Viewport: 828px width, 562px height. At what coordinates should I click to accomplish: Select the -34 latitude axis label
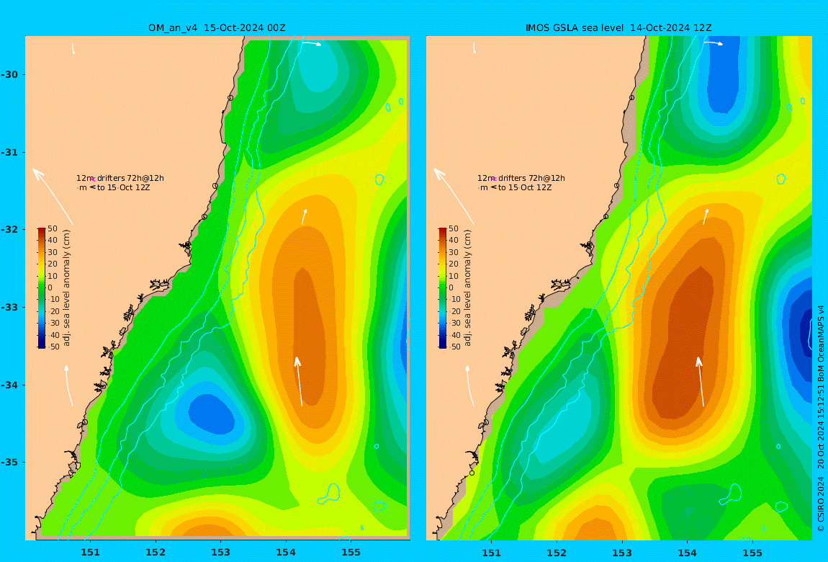(9, 385)
